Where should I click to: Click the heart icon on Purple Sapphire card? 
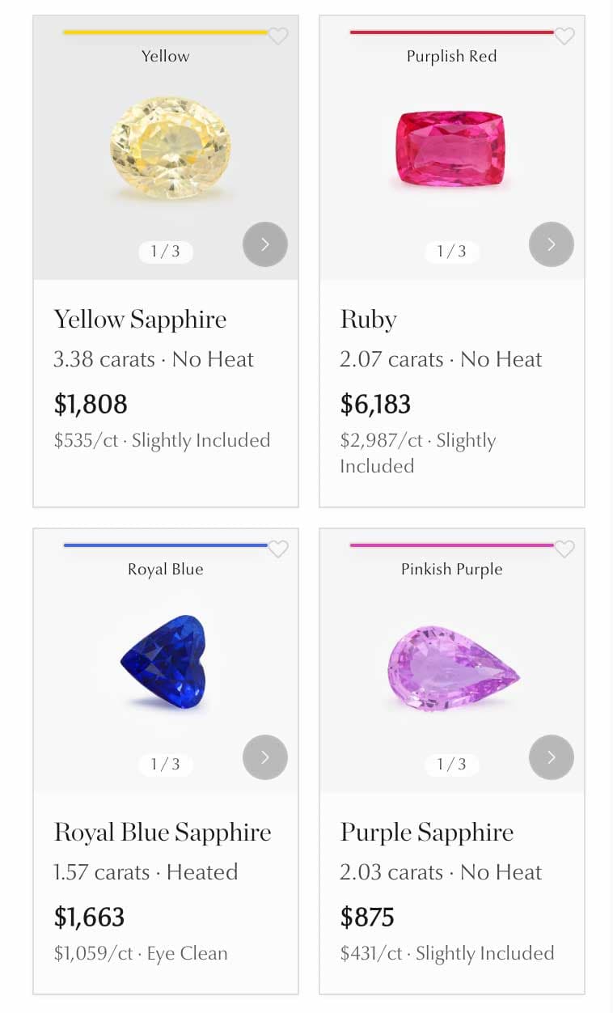pyautogui.click(x=564, y=549)
